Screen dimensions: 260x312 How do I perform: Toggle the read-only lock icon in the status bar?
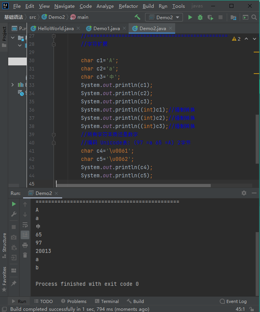click(x=252, y=309)
